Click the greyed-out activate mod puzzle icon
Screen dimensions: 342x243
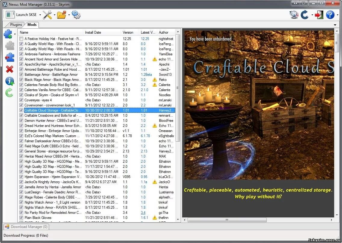(9, 46)
